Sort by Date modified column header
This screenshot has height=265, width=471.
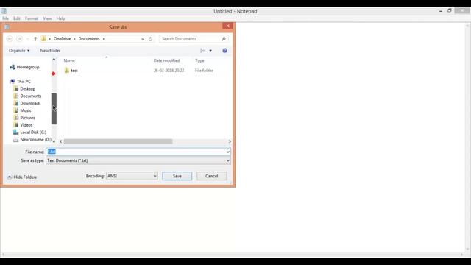166,60
